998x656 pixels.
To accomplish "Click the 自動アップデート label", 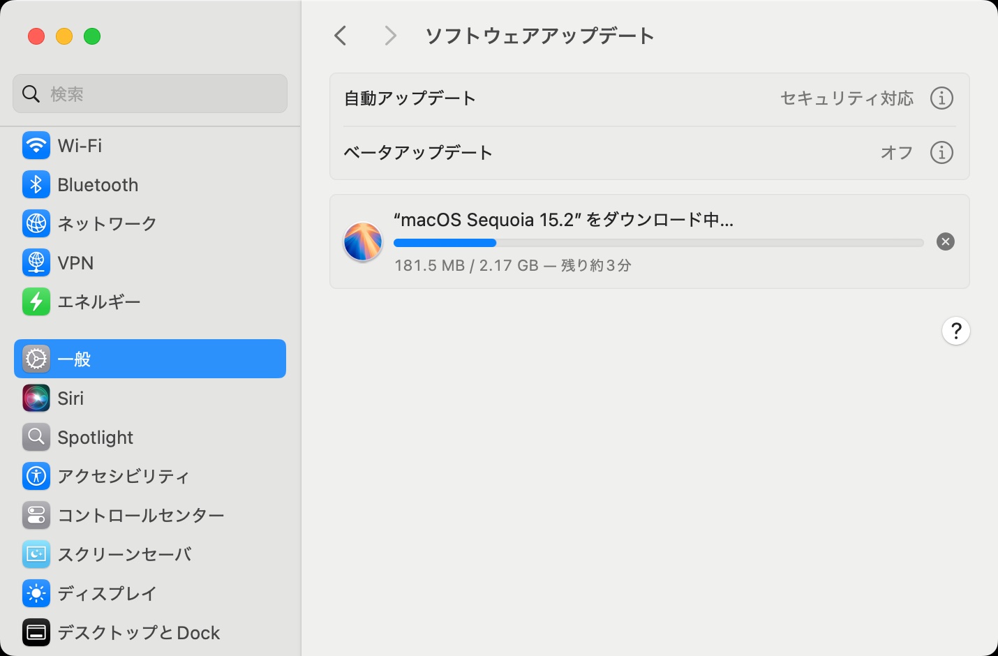I will pos(410,98).
